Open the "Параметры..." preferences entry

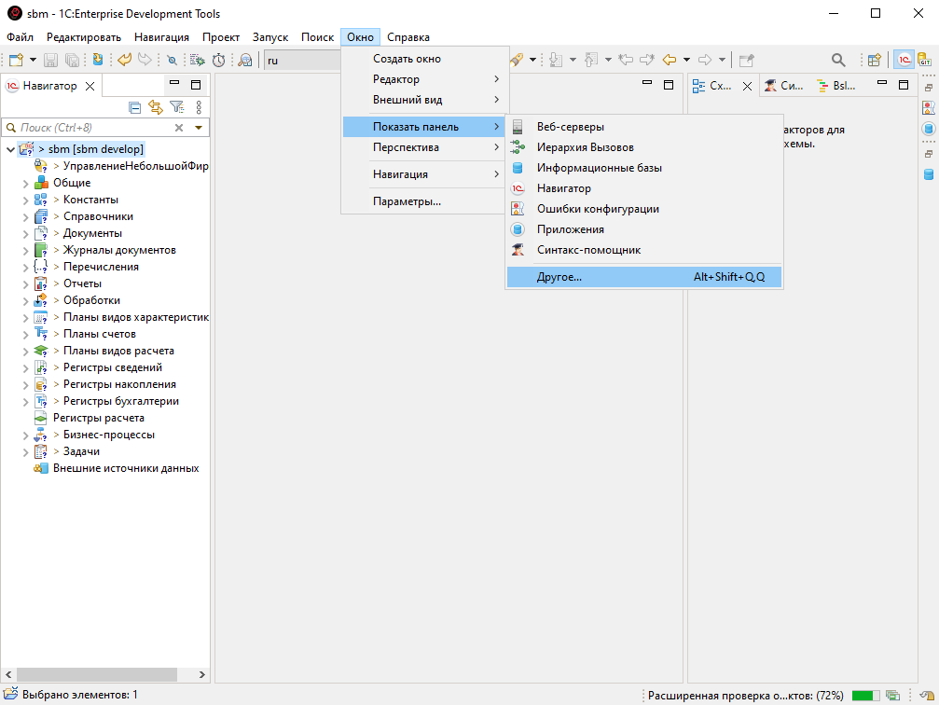407,201
